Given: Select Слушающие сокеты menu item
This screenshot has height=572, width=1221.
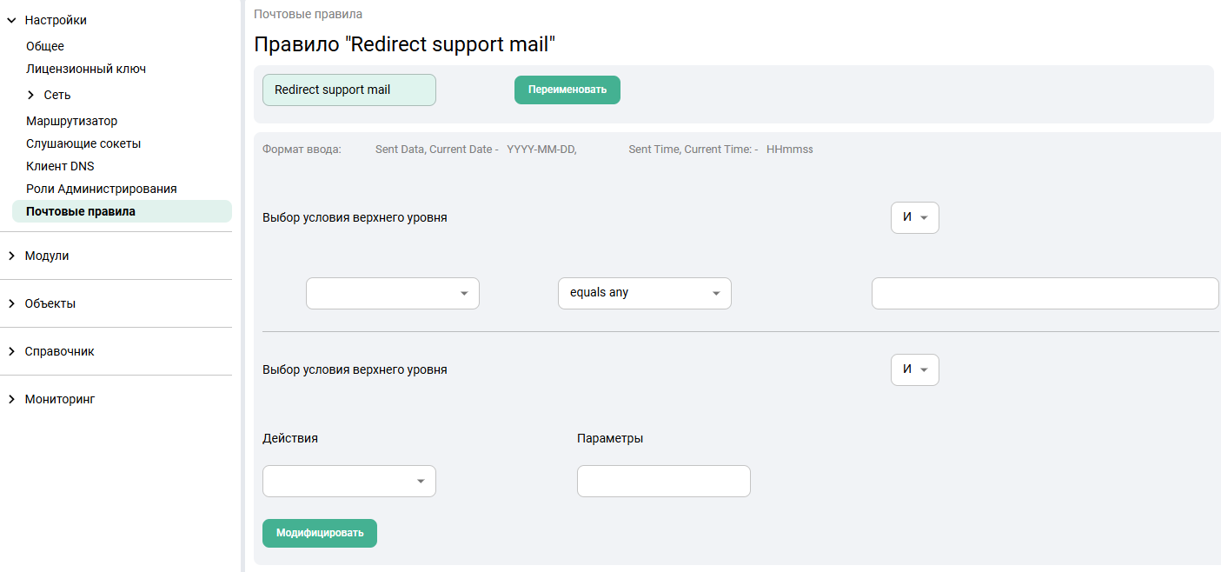Looking at the screenshot, I should click(x=83, y=143).
